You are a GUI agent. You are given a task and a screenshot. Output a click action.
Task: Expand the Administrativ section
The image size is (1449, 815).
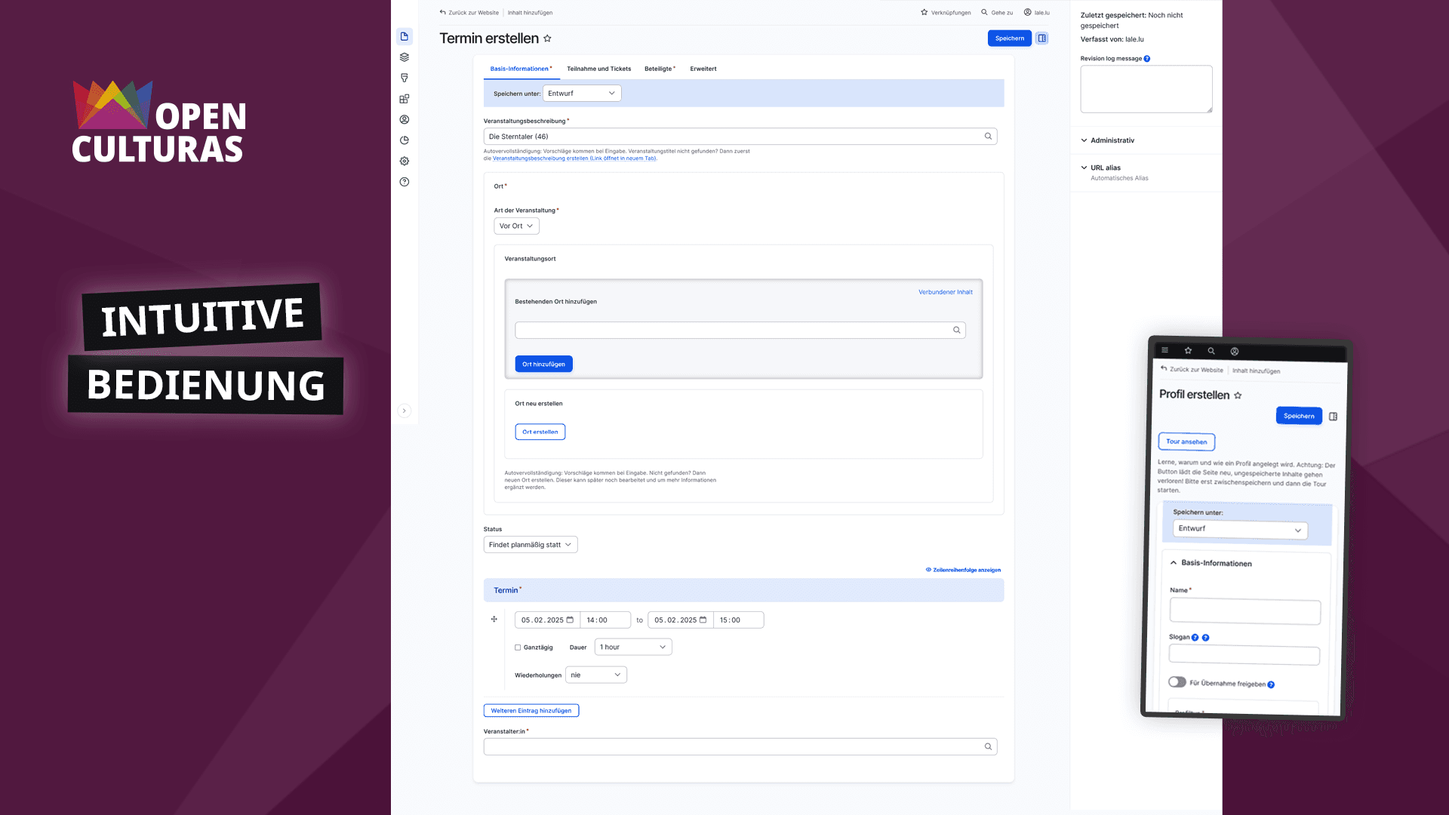(x=1112, y=140)
